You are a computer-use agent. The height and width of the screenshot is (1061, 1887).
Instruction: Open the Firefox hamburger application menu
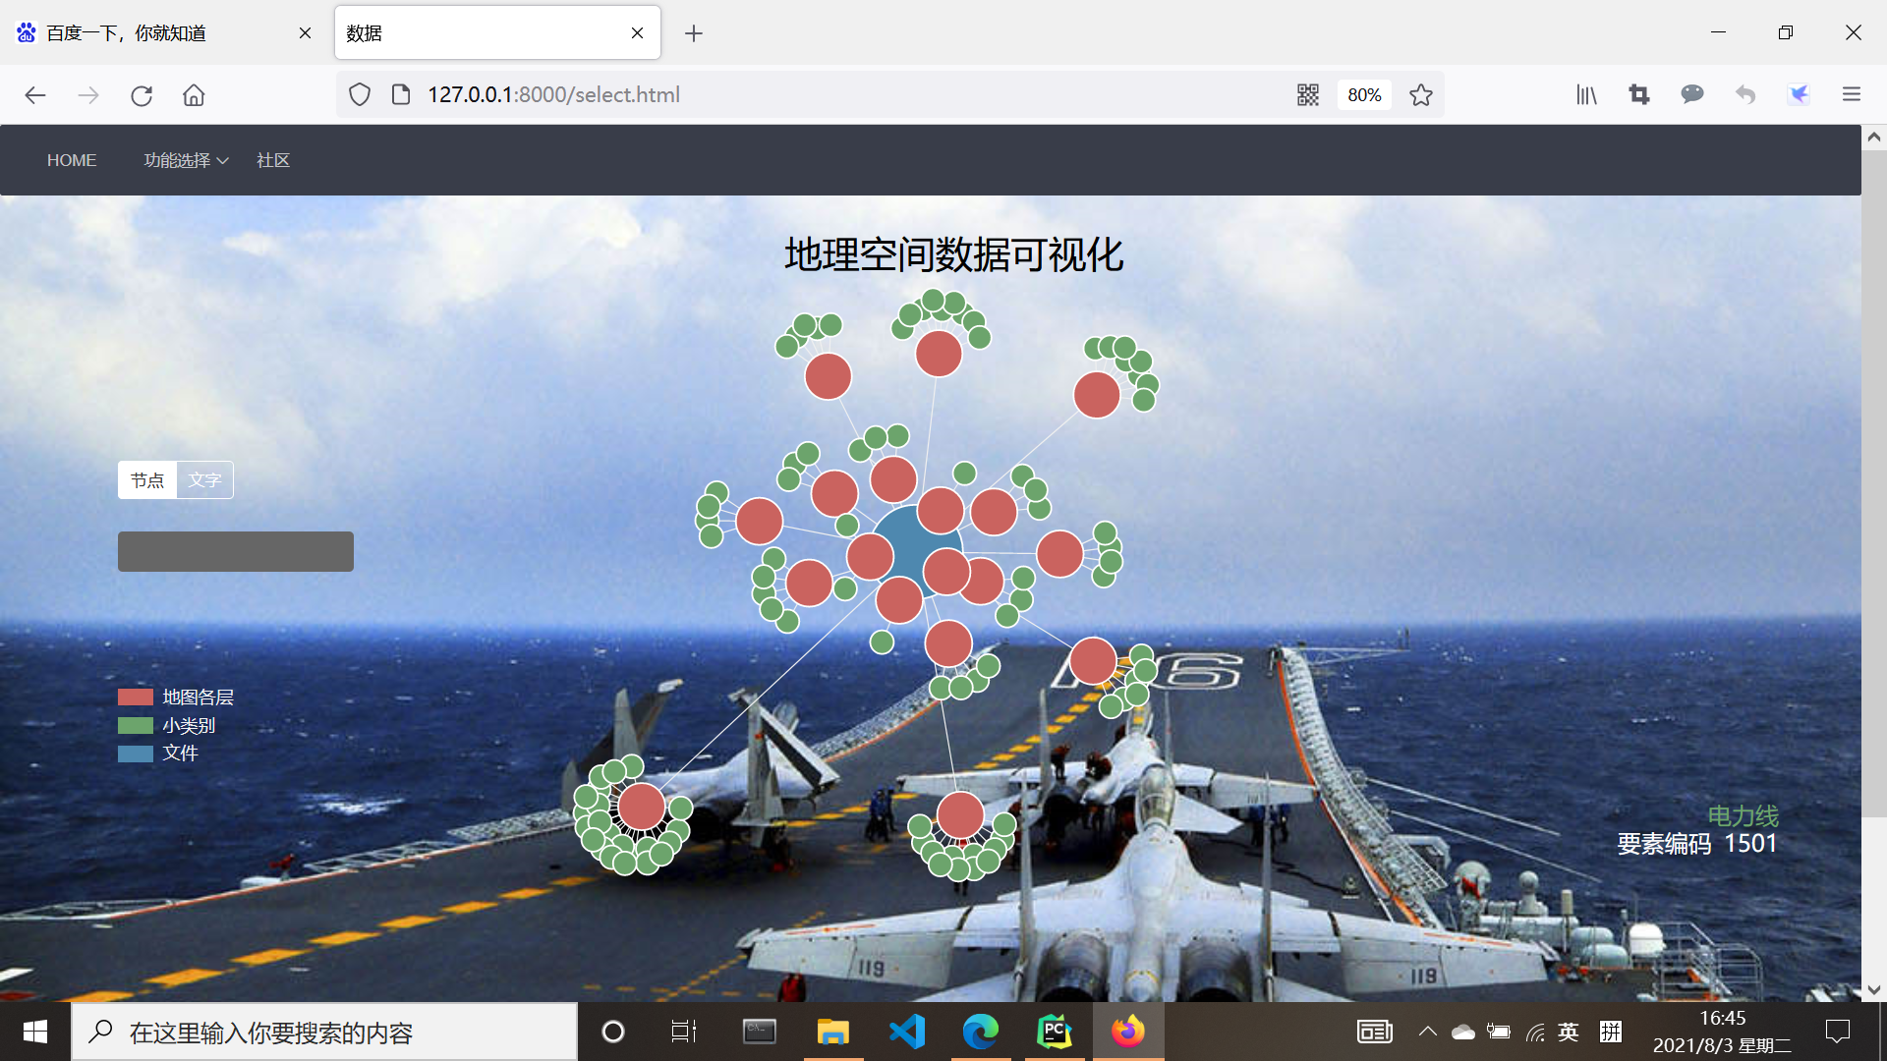[1852, 94]
